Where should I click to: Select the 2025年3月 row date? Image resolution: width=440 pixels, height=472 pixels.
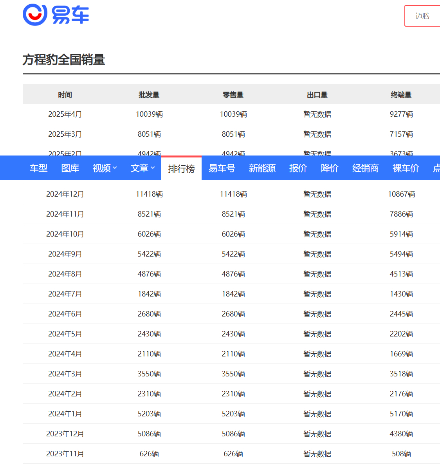[x=65, y=134]
